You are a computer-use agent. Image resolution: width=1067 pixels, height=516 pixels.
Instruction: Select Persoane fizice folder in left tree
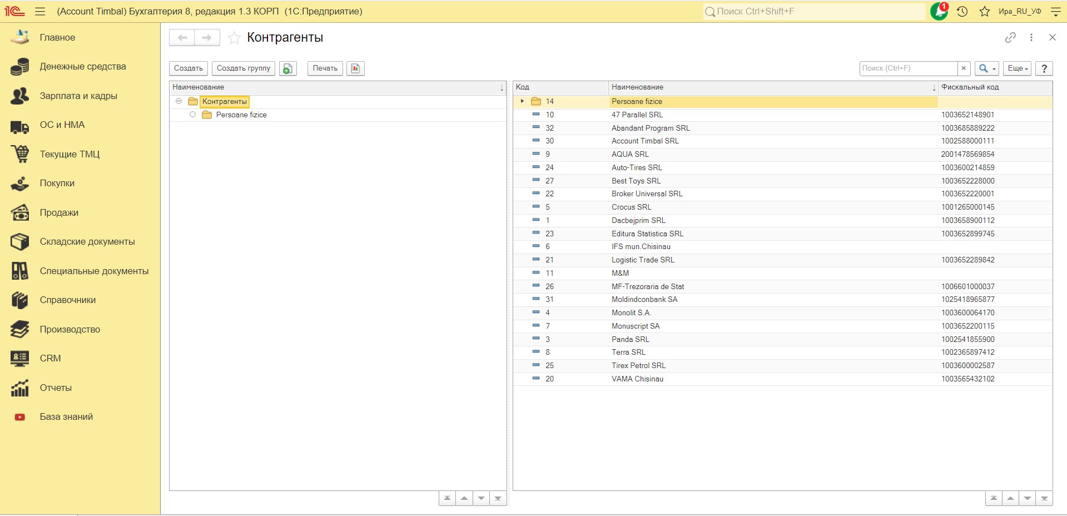[241, 115]
